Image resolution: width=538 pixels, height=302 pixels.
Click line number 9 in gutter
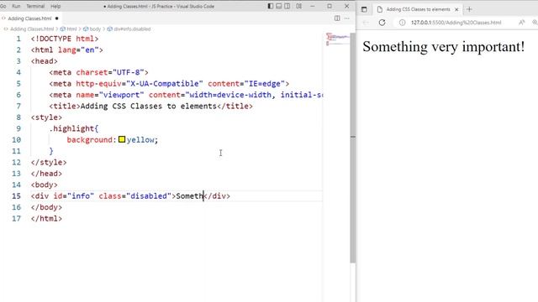tap(18, 128)
